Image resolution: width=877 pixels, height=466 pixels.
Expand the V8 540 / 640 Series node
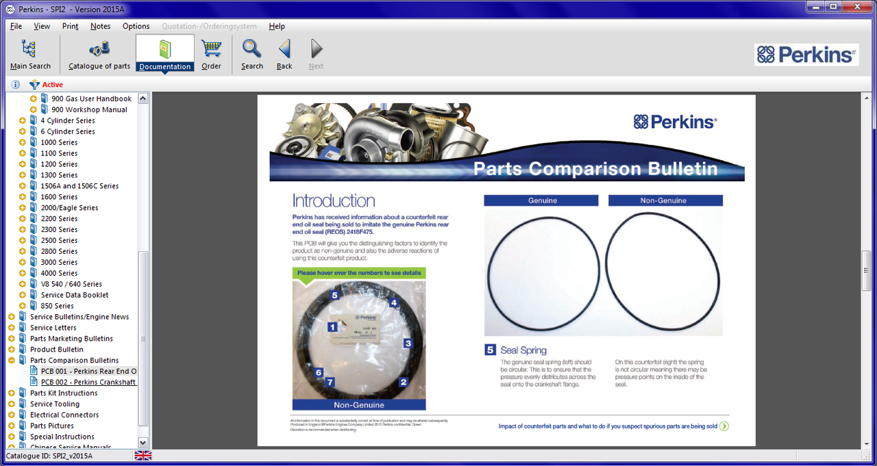pyautogui.click(x=23, y=284)
